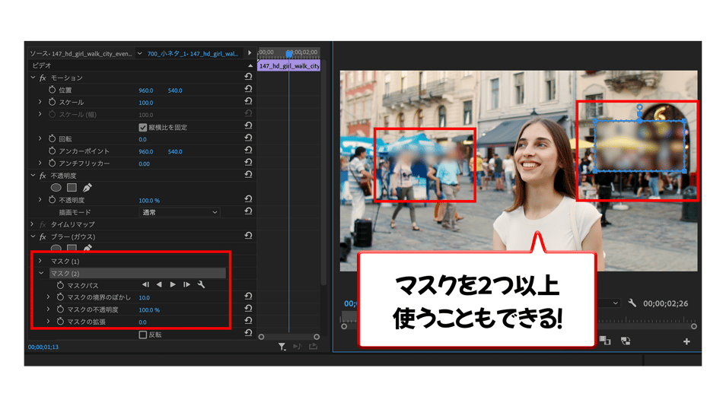723x406 pixels.
Task: Select the opacity pen mask tool
Action: pos(88,188)
